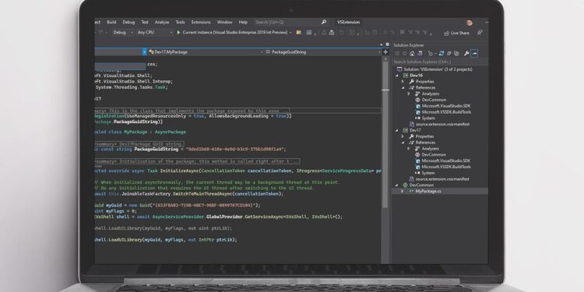Collapse References under Dev17
584x292 pixels.
coord(403,142)
